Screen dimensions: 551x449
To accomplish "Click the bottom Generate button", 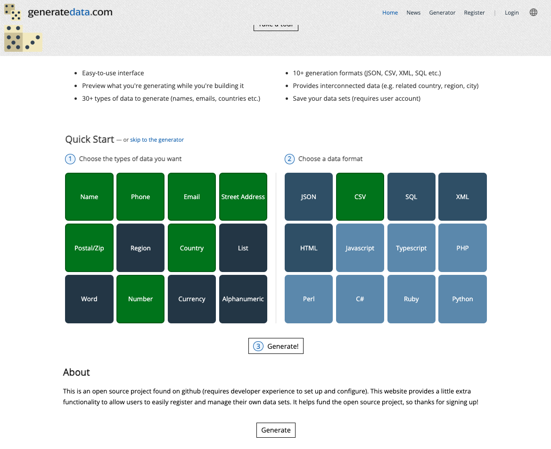I will (x=276, y=430).
